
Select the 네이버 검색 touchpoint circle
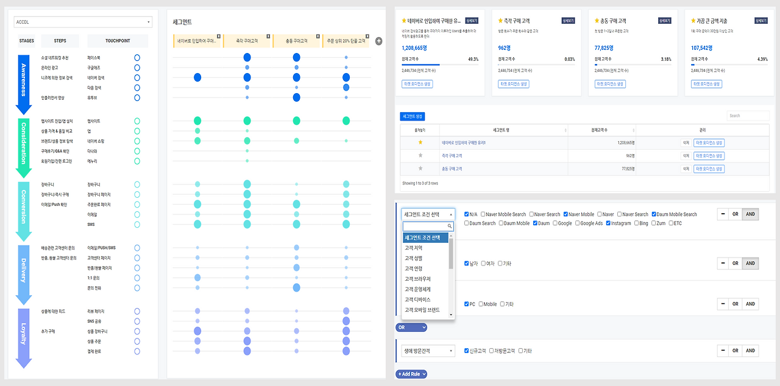click(137, 77)
